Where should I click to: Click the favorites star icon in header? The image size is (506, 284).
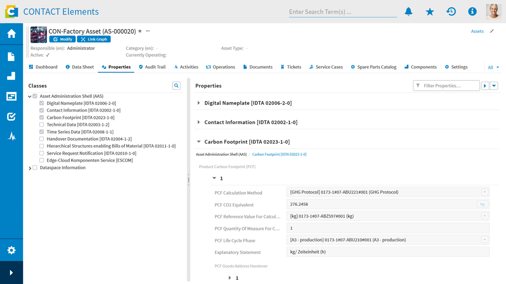(x=430, y=12)
